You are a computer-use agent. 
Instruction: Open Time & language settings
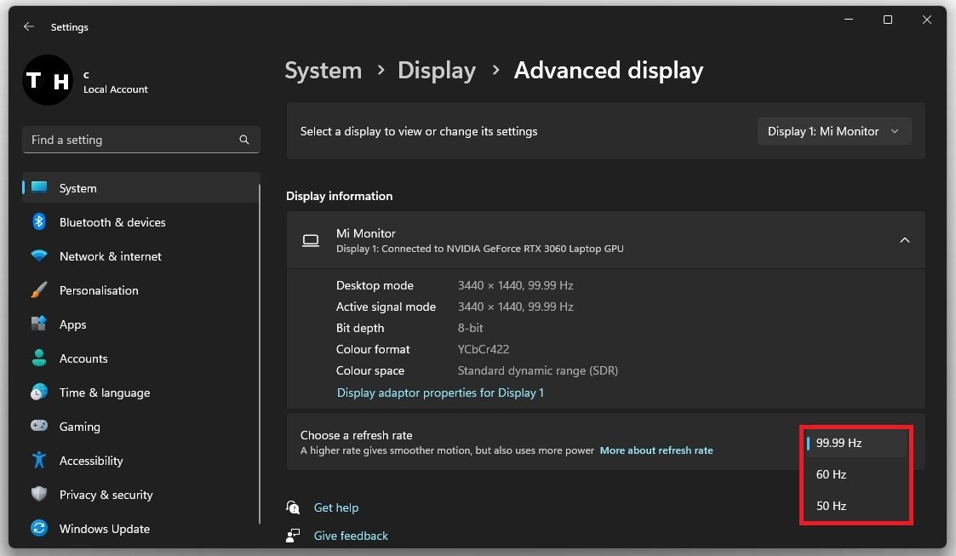point(104,393)
